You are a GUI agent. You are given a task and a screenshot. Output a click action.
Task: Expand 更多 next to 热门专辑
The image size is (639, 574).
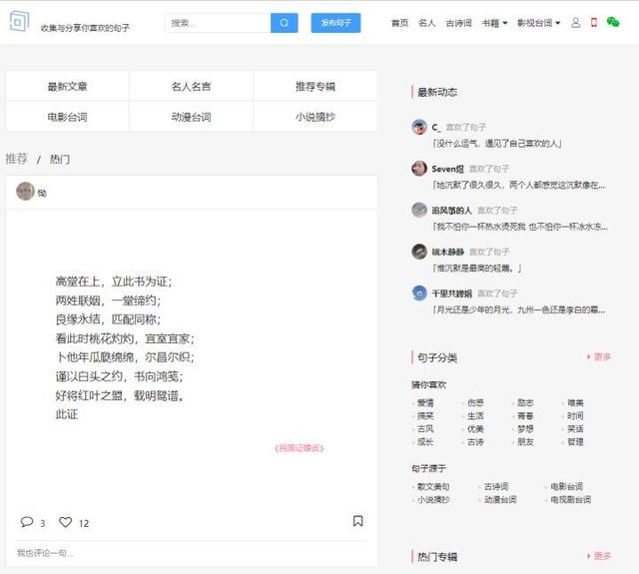tap(599, 556)
